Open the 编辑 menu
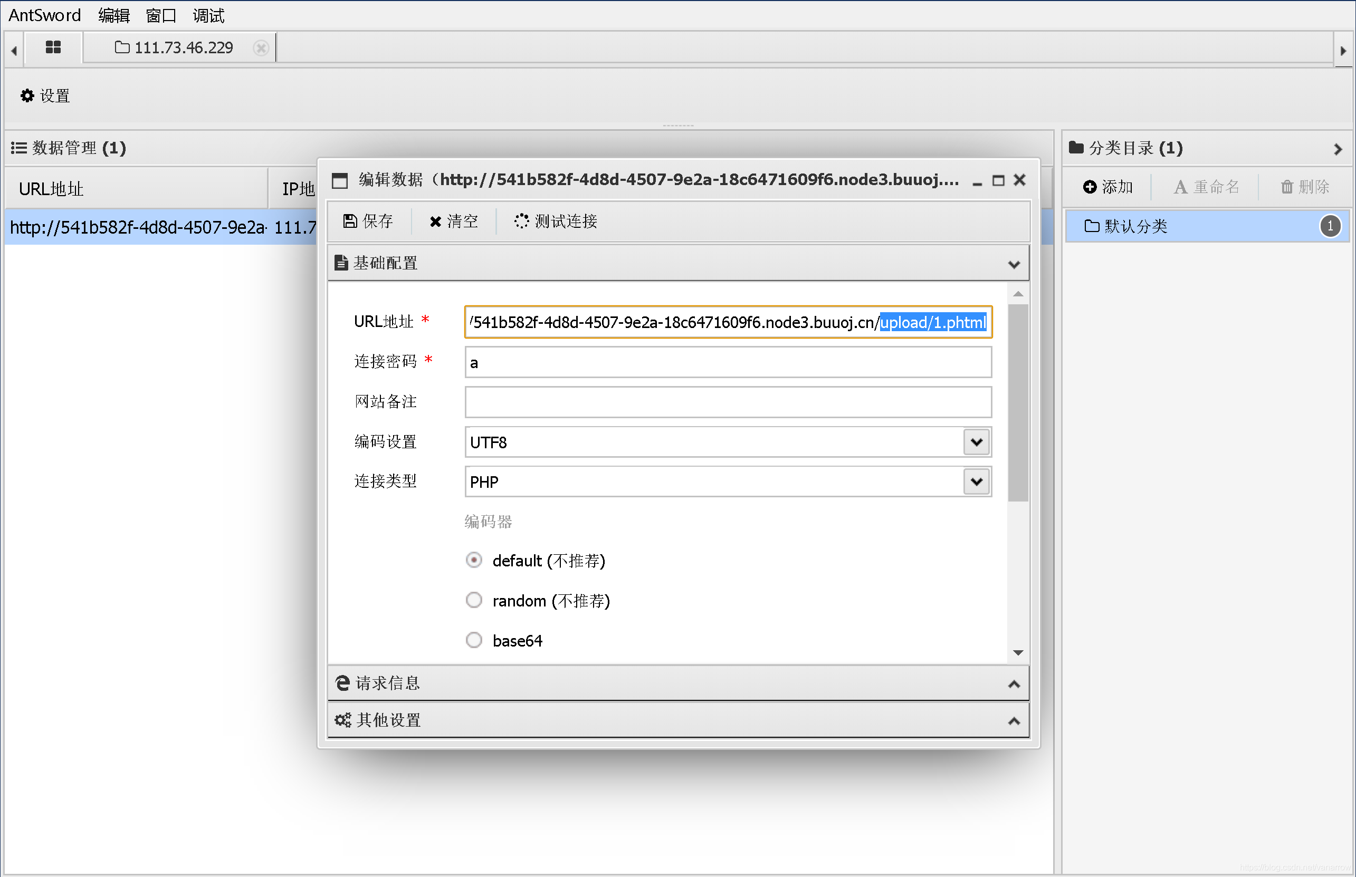The width and height of the screenshot is (1356, 877). pyautogui.click(x=114, y=15)
